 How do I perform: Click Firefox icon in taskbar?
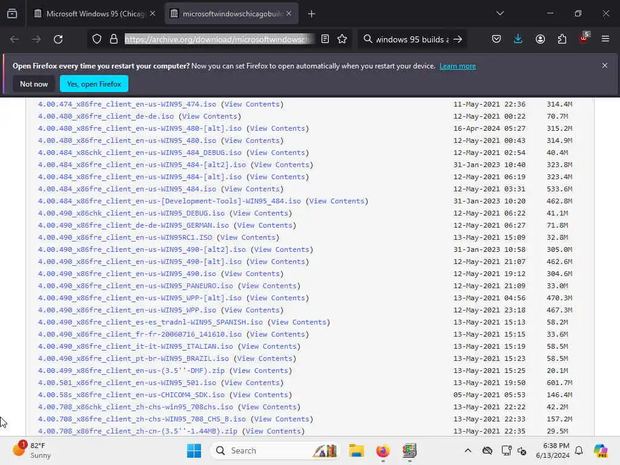point(383,450)
